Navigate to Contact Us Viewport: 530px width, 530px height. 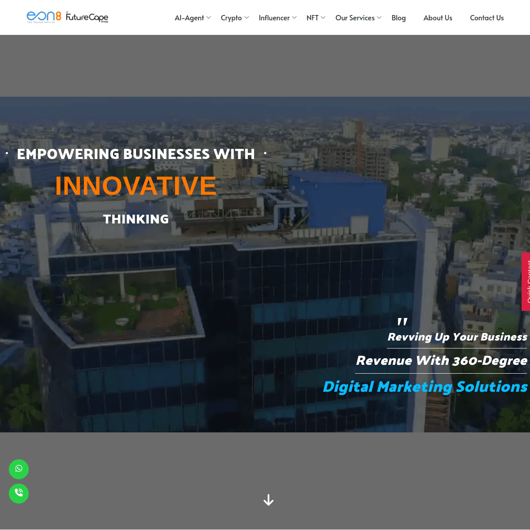tap(487, 18)
